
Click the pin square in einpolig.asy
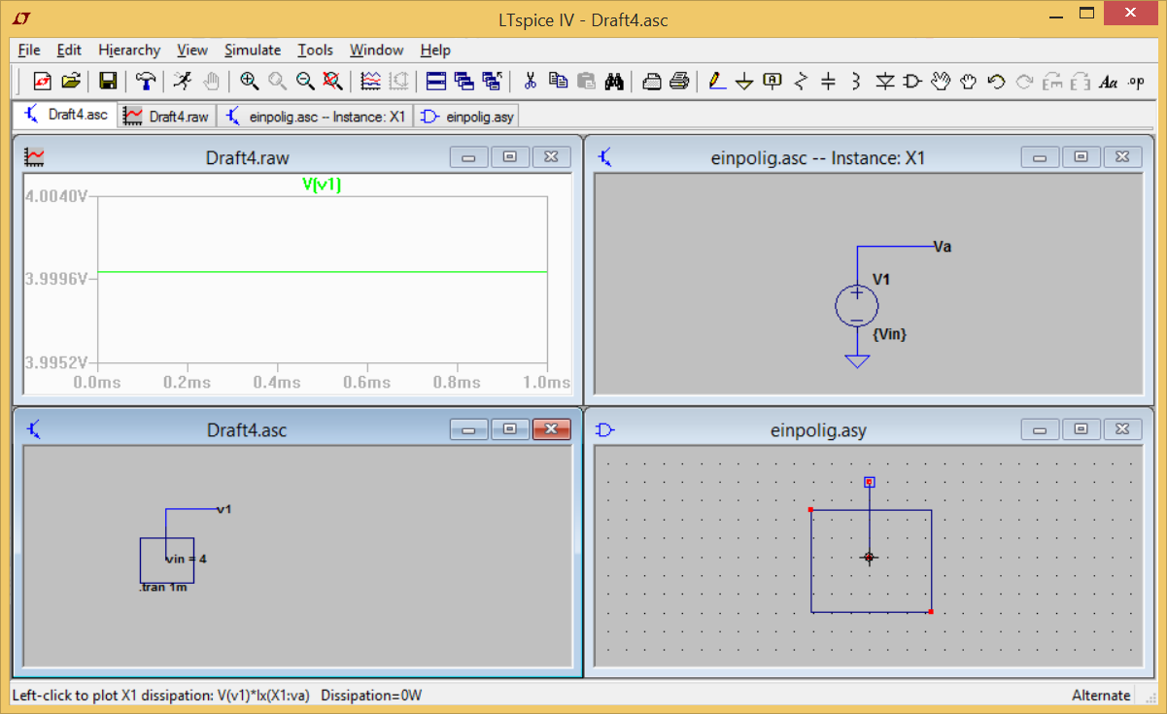(870, 482)
